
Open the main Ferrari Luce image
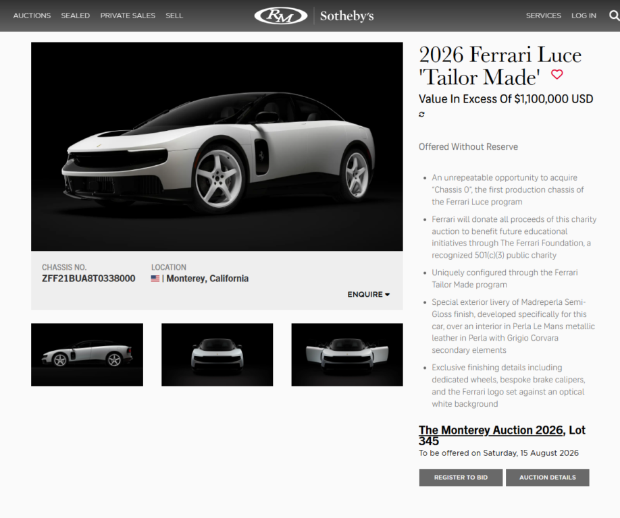tap(217, 146)
